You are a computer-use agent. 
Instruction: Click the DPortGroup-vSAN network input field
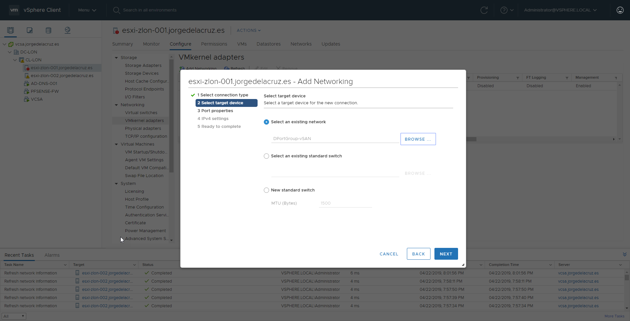coord(335,139)
